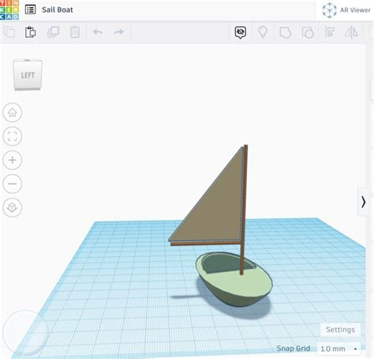Viewport: 374px width, 359px height.
Task: Open the workplane Settings button
Action: pyautogui.click(x=340, y=330)
